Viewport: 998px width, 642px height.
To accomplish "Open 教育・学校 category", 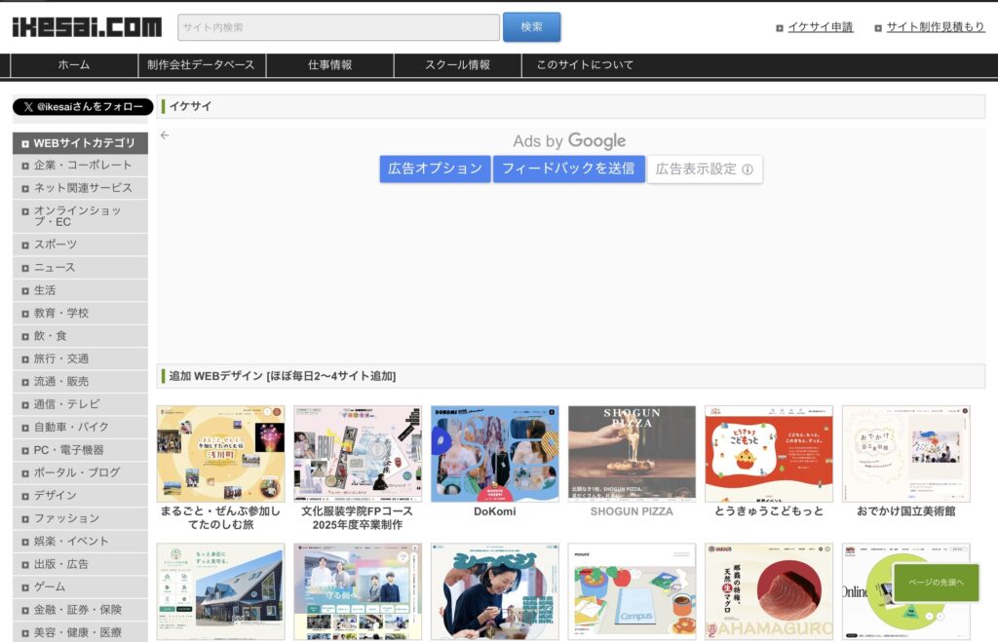I will click(80, 313).
